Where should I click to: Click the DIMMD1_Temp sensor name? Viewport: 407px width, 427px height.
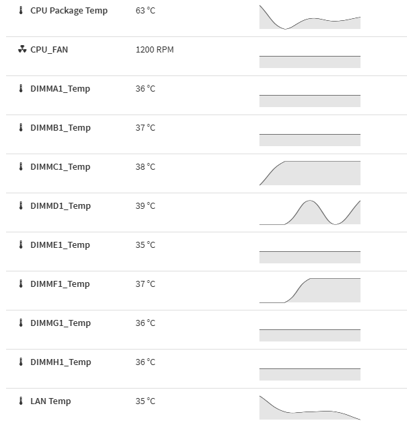60,206
